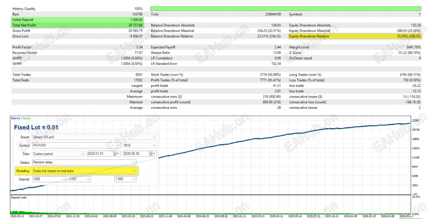Viewport: 427px width, 219px height.
Task: Click highlighted Equity Drawdown Relative label
Action: tap(309, 36)
